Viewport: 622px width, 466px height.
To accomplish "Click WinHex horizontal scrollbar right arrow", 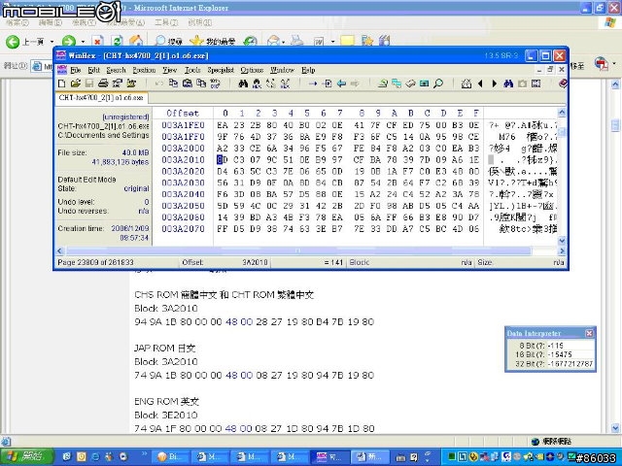I will (562, 250).
